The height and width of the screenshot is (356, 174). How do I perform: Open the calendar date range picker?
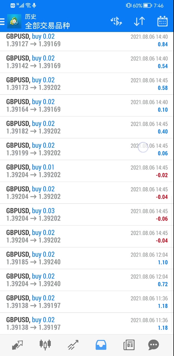coord(162,21)
